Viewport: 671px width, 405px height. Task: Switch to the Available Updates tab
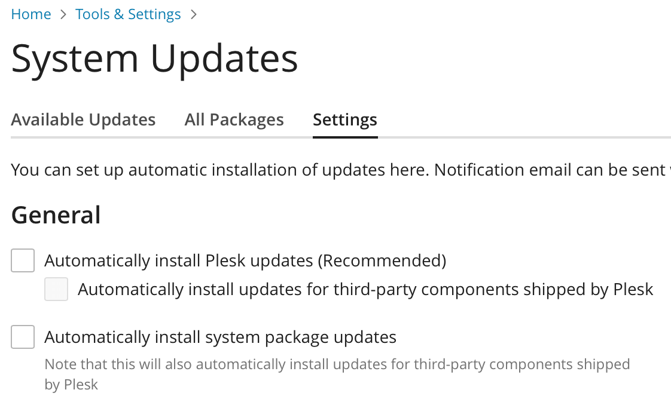coord(83,119)
